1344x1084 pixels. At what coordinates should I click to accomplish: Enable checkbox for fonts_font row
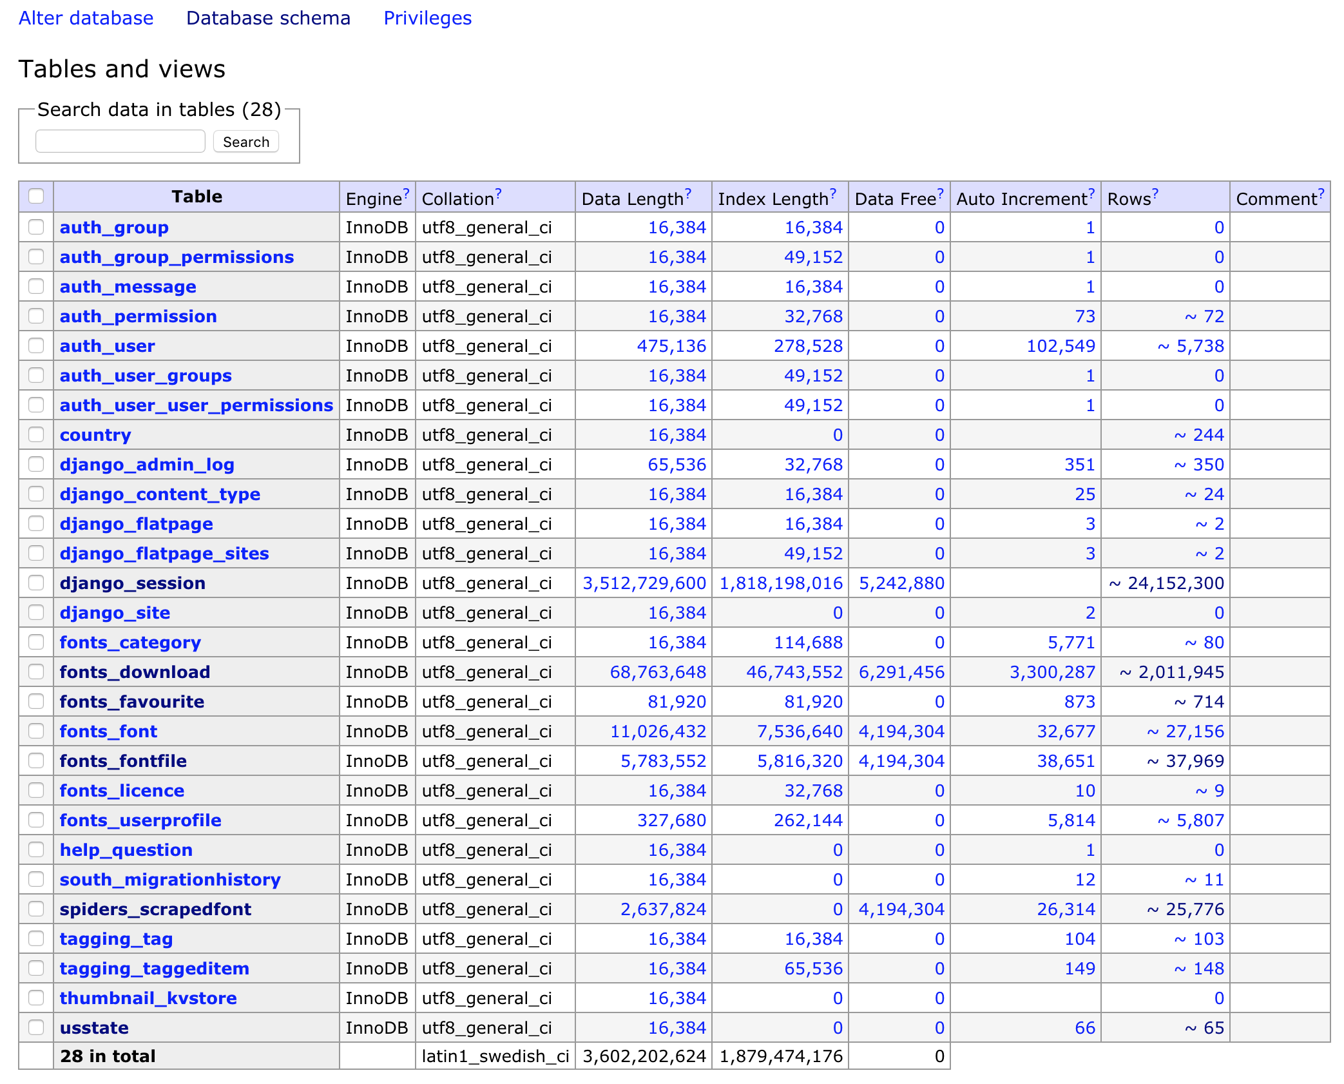(37, 730)
